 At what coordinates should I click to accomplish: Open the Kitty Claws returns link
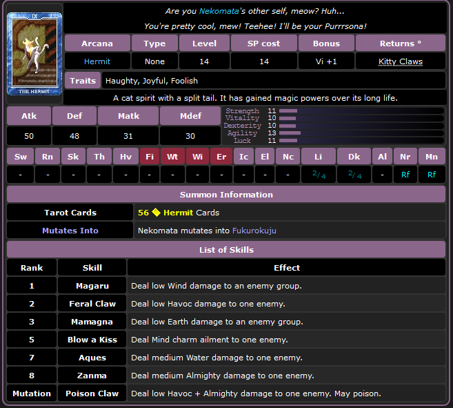401,61
